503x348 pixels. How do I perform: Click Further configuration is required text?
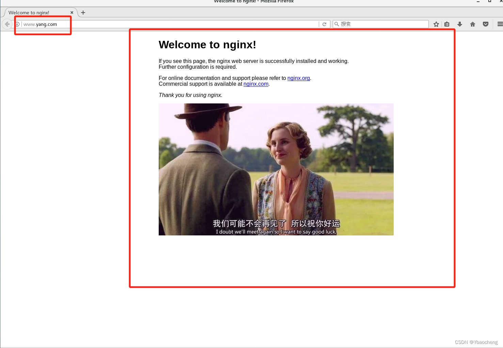198,67
